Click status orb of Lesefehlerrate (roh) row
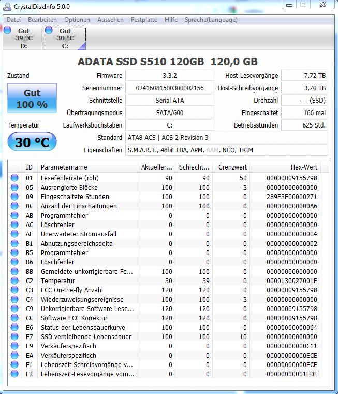338x394 pixels. click(x=14, y=178)
